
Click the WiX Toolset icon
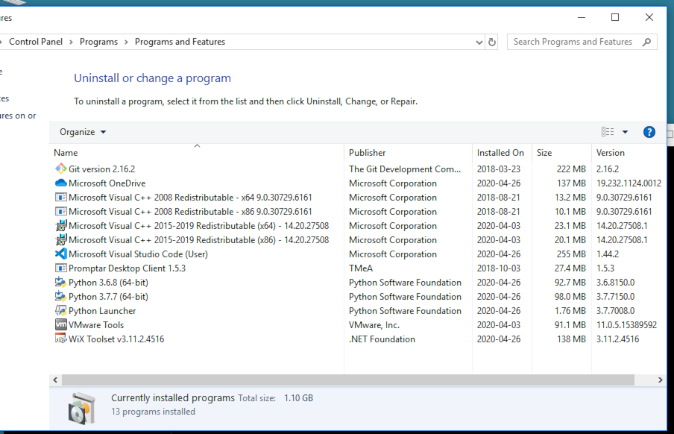point(61,339)
